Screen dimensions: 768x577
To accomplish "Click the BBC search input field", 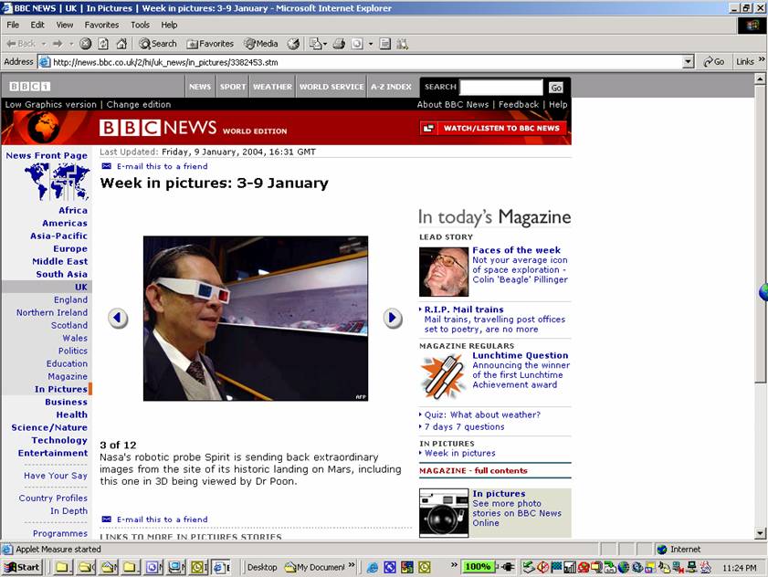I will click(501, 88).
